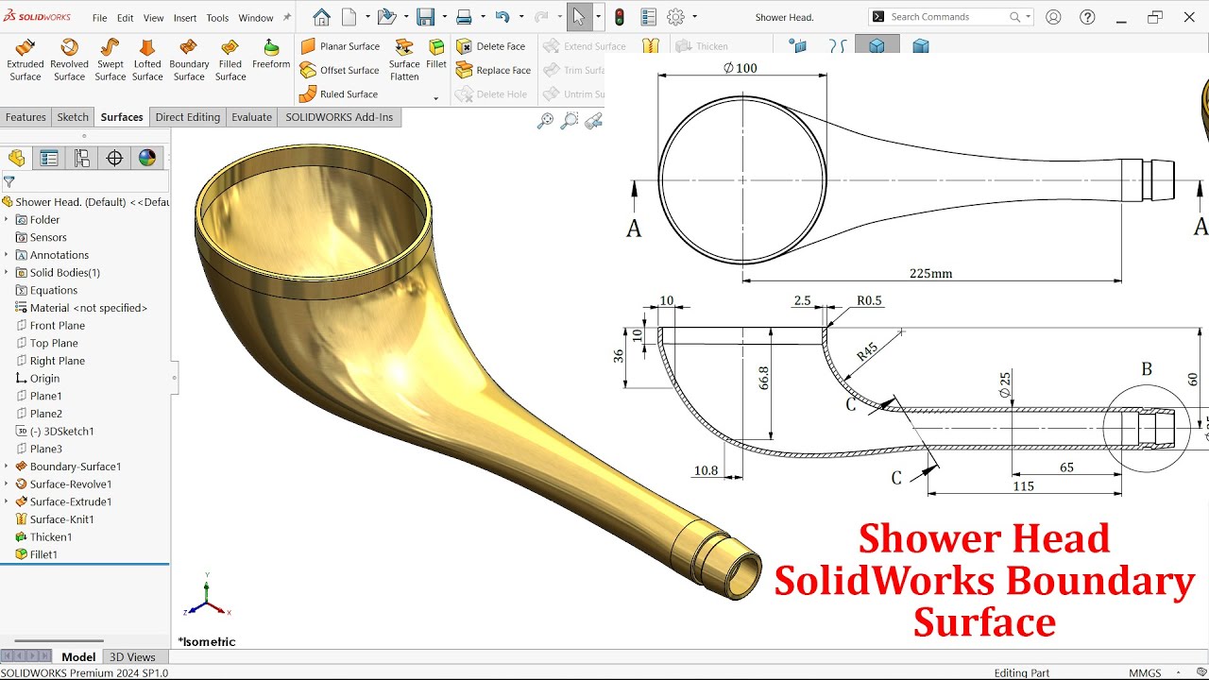Open the Insert menu
1209x680 pixels.
(x=185, y=18)
